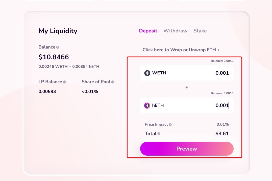Image resolution: width=272 pixels, height=181 pixels.
Task: Click the plus icon between token inputs
Action: (187, 87)
